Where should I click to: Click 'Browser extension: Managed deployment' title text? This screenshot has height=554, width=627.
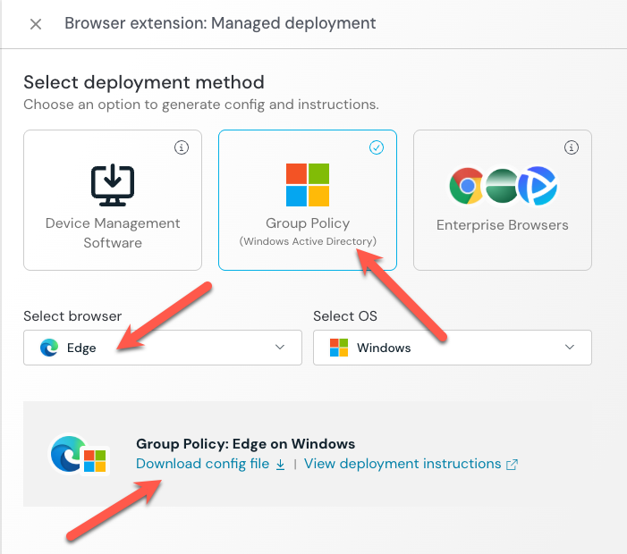click(220, 23)
